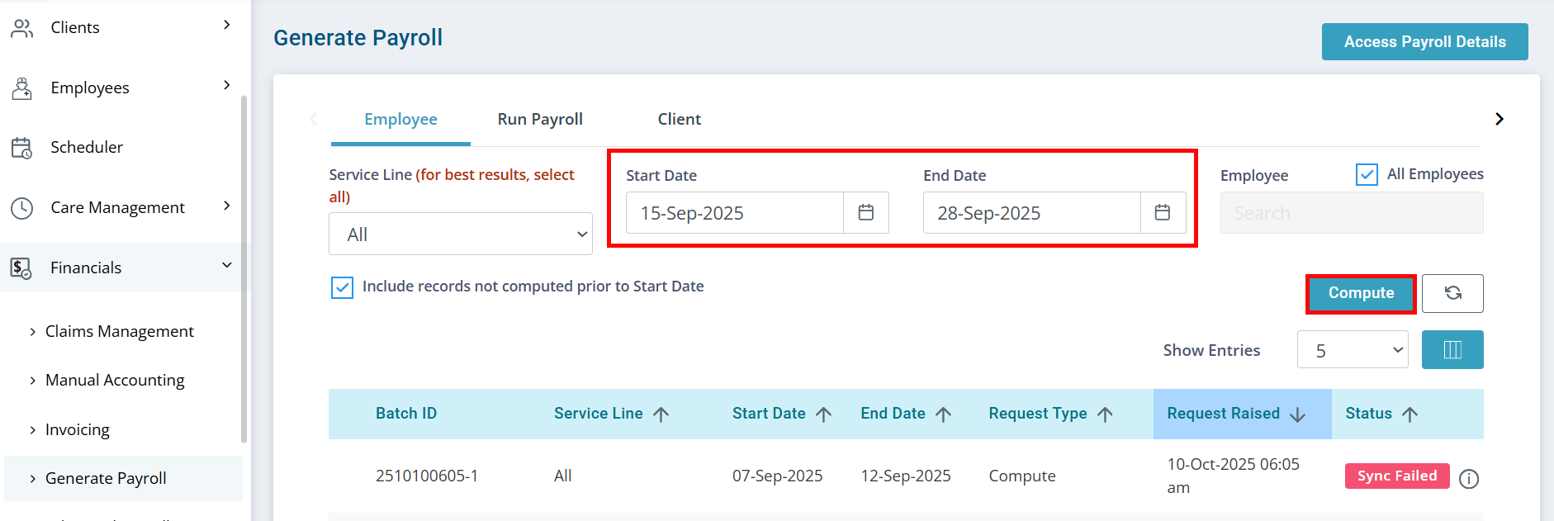Viewport: 1554px width, 521px height.
Task: Collapse the Financials menu section
Action: pos(226,266)
